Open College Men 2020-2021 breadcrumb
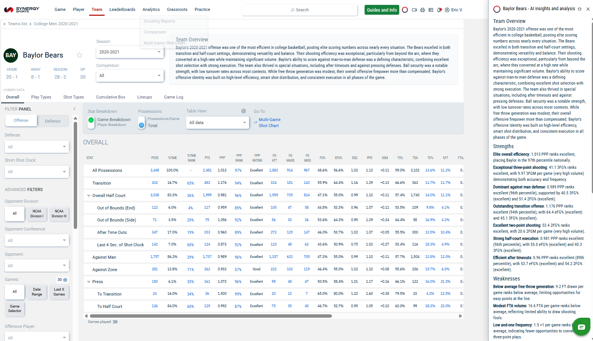Image resolution: width=593 pixels, height=341 pixels. coord(56,24)
